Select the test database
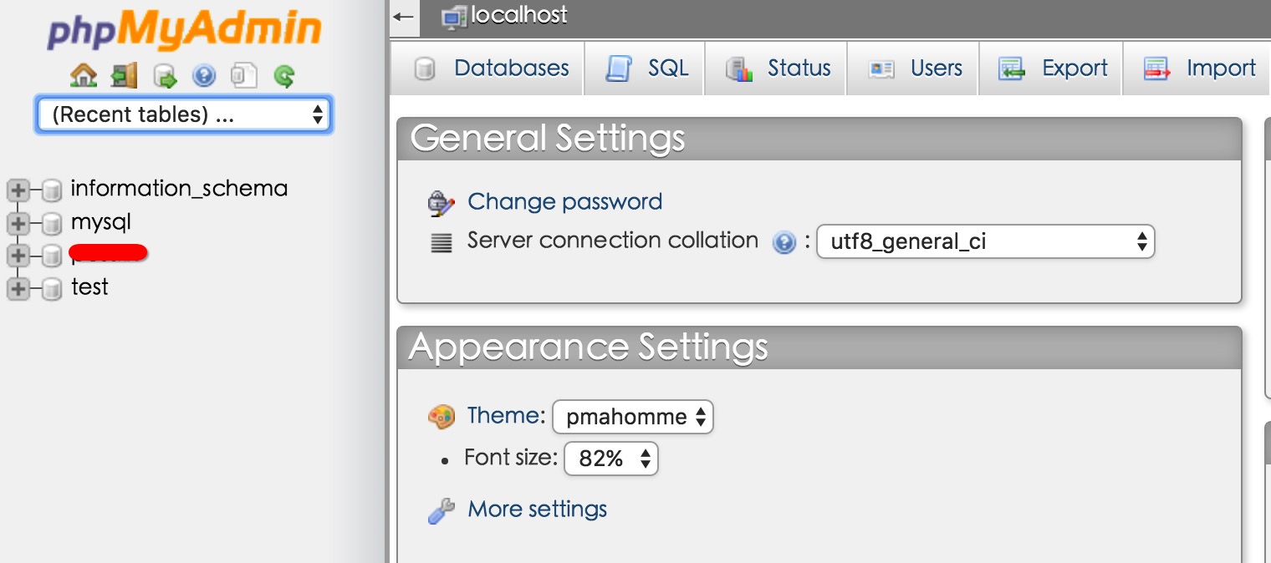This screenshot has height=563, width=1271. tap(89, 287)
